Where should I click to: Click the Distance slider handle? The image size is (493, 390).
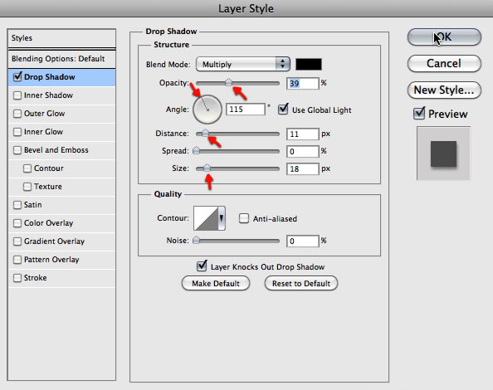(x=205, y=134)
